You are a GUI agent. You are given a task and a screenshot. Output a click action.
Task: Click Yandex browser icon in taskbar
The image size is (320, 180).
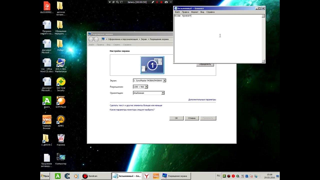(x=147, y=176)
